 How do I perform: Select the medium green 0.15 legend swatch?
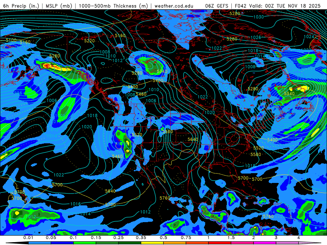click(107, 243)
